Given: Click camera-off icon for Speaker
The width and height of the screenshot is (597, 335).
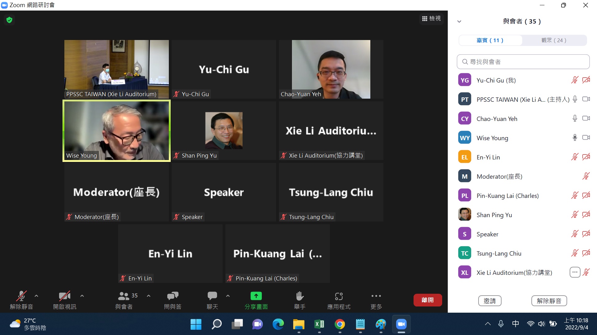Looking at the screenshot, I should pyautogui.click(x=586, y=234).
